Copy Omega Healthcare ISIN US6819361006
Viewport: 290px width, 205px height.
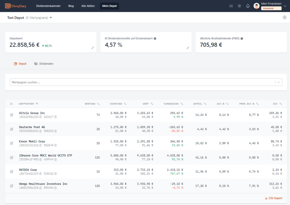coord(40,188)
